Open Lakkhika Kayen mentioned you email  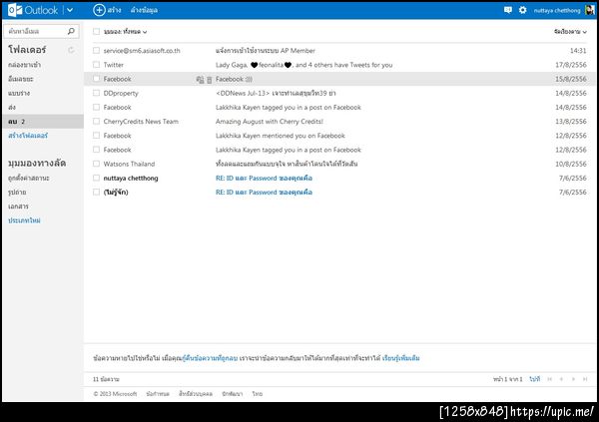280,136
